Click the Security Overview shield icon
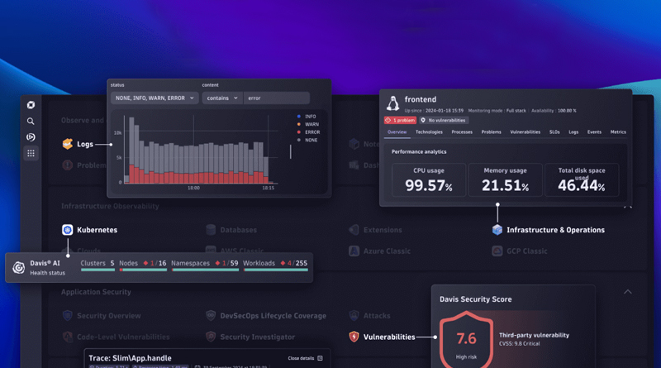This screenshot has height=368, width=661. [68, 315]
